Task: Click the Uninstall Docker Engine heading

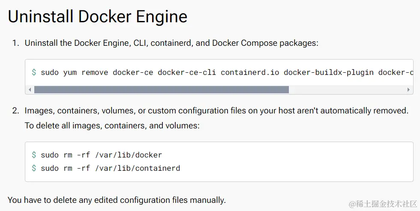Action: pos(98,17)
